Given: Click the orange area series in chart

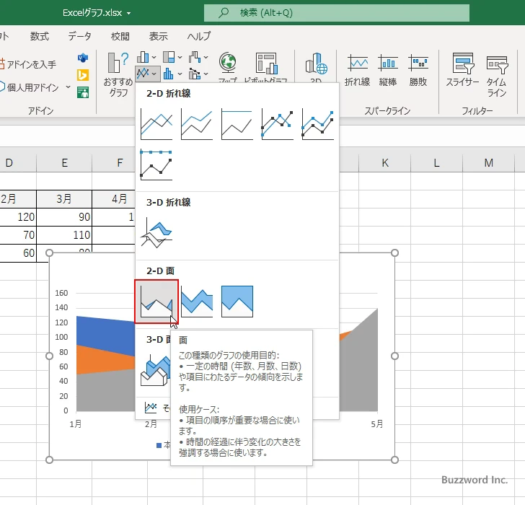Looking at the screenshot, I should click(x=100, y=361).
